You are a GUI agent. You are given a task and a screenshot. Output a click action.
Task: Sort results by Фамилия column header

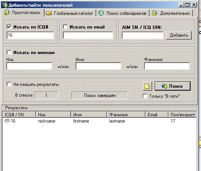tap(126, 114)
